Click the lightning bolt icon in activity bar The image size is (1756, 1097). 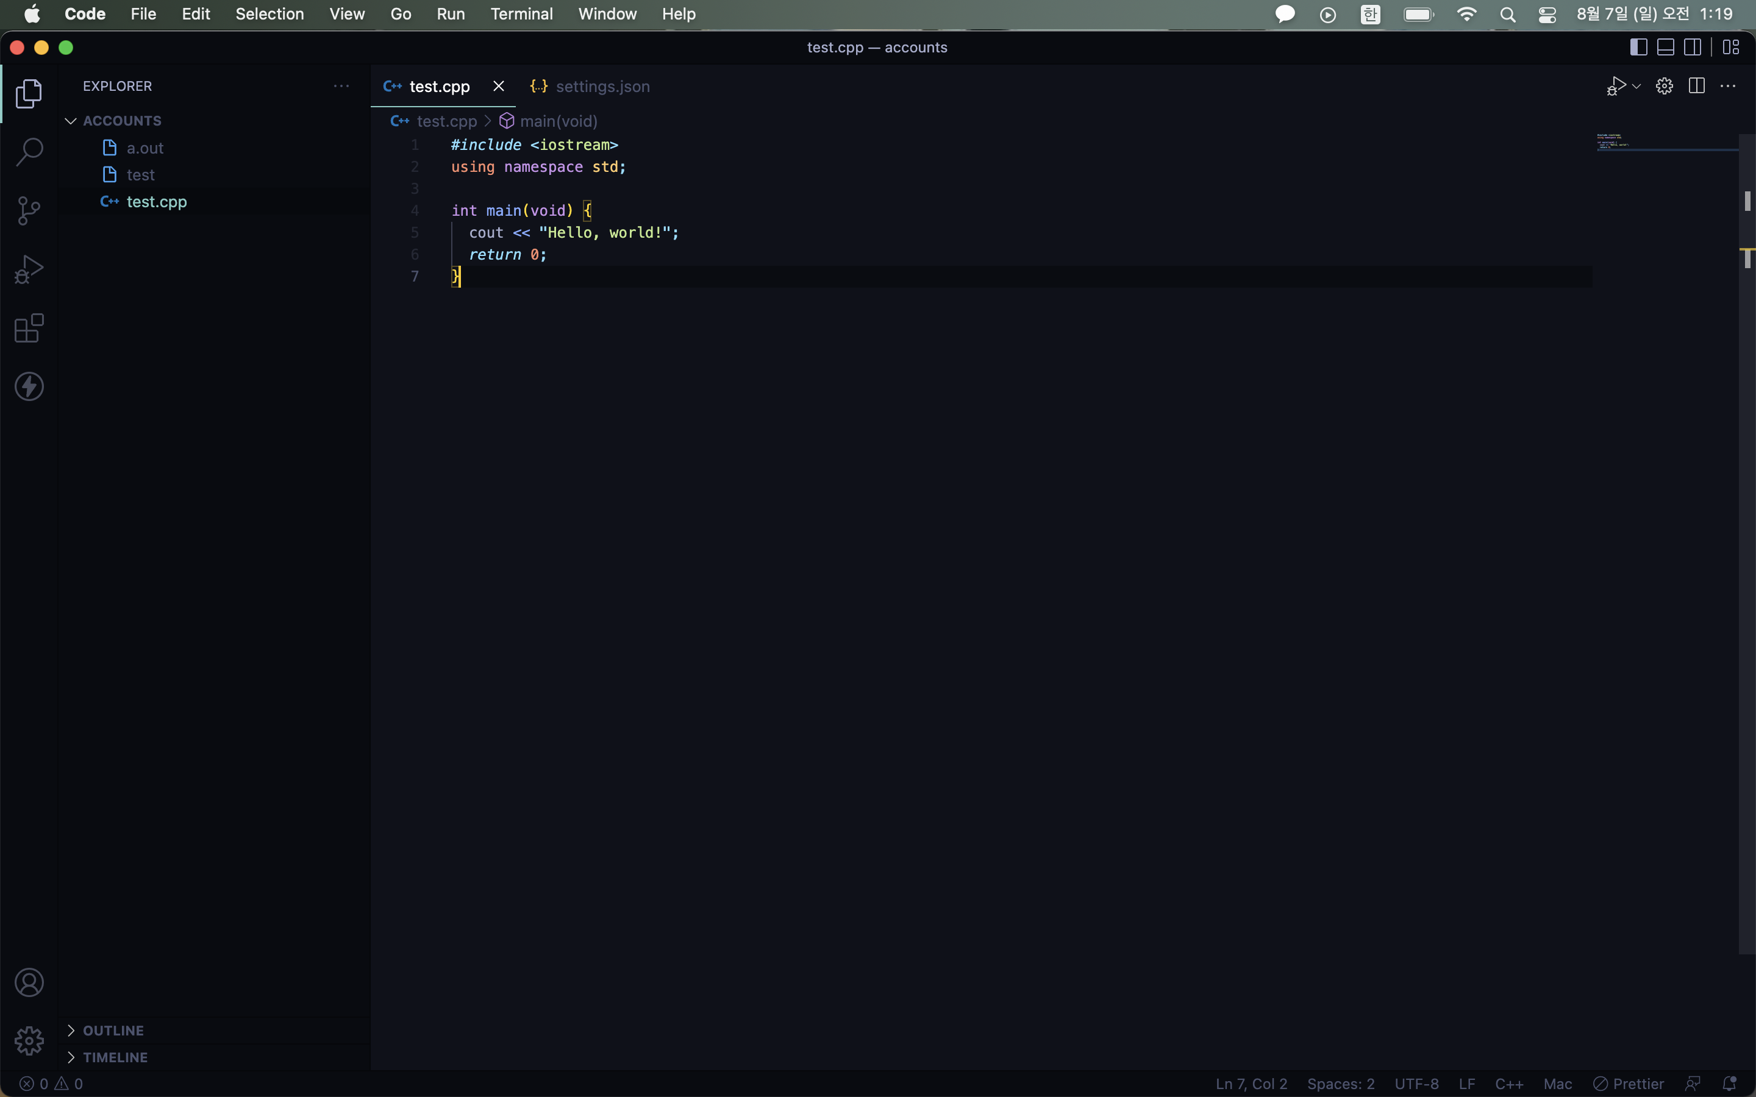coord(29,387)
